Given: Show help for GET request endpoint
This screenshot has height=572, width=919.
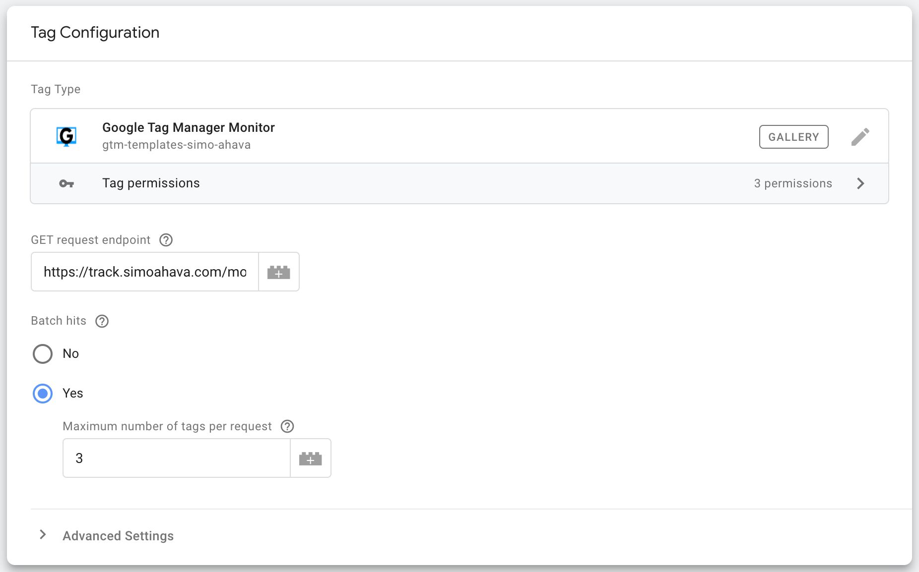Looking at the screenshot, I should pos(166,240).
